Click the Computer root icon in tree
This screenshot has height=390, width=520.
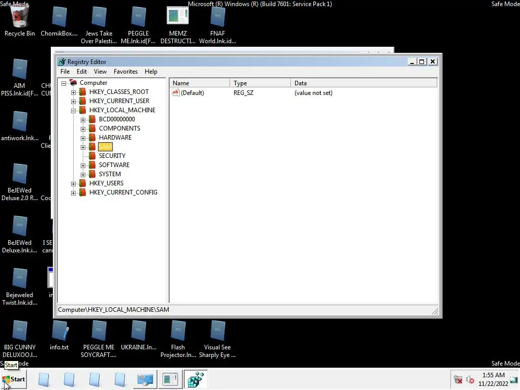73,83
